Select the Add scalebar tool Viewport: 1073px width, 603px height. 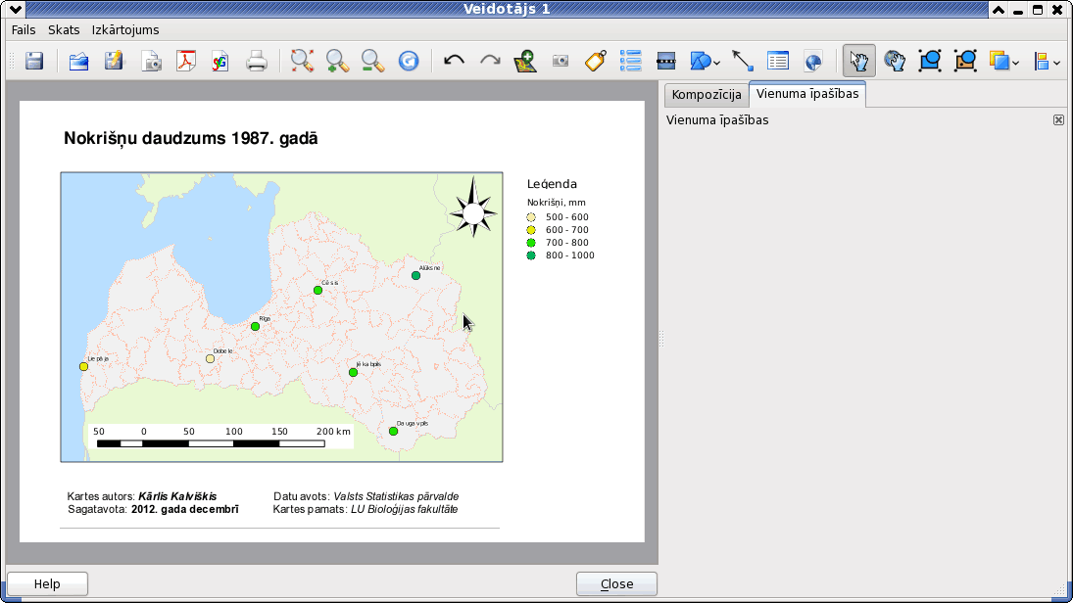[665, 61]
